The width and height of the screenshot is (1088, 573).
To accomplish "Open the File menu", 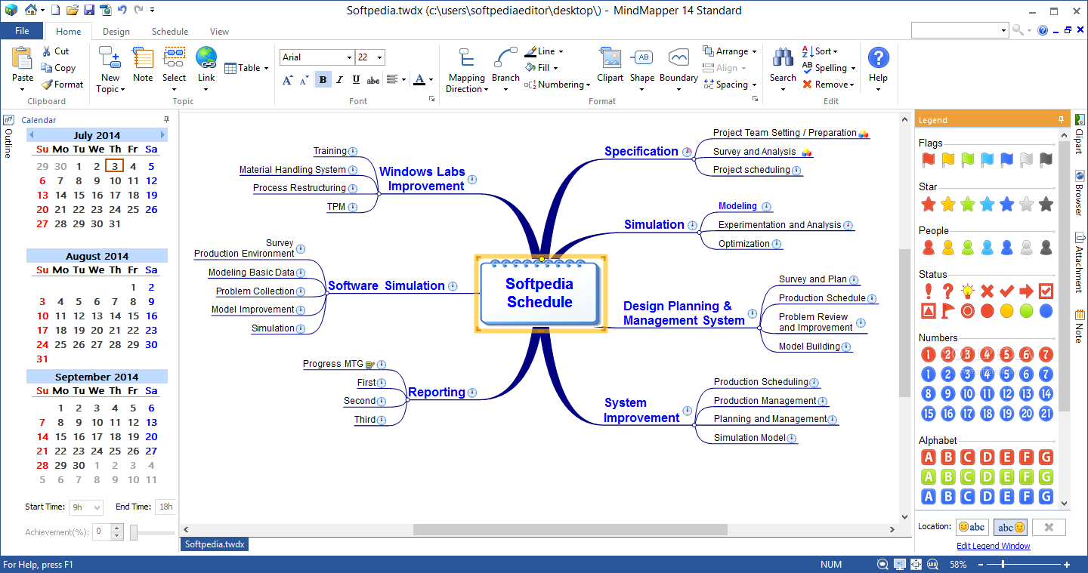I will click(x=22, y=31).
